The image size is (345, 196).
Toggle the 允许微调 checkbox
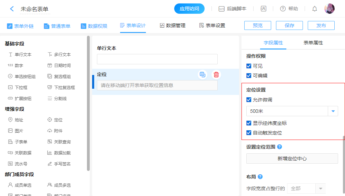(249, 100)
